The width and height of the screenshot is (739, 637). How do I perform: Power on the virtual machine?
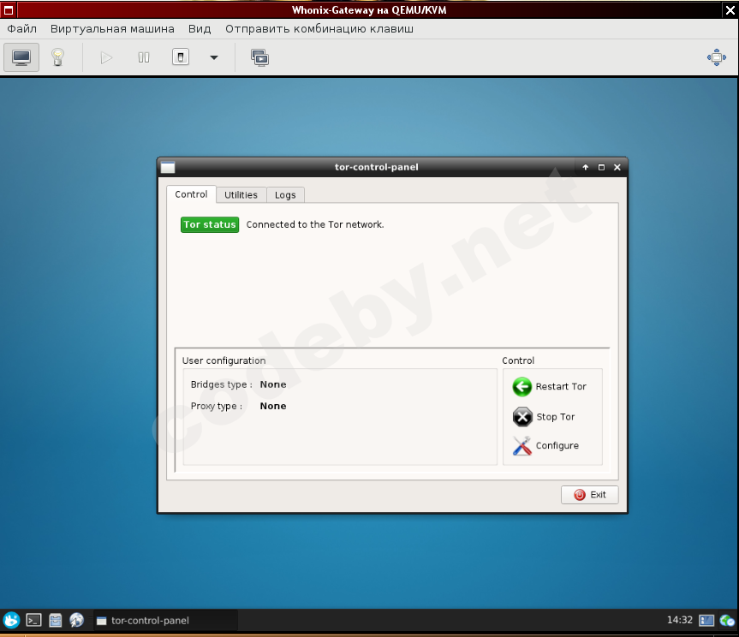(x=106, y=57)
